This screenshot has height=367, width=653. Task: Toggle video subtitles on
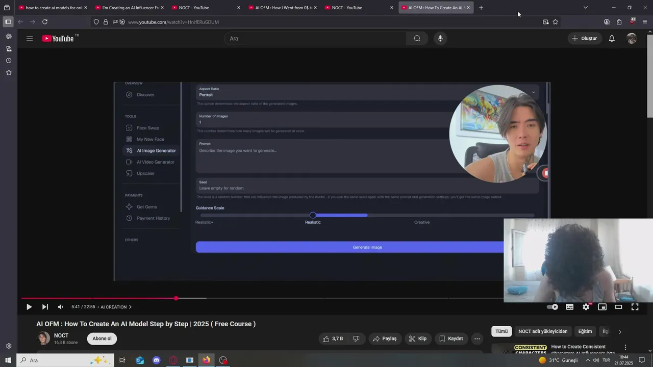coord(569,307)
